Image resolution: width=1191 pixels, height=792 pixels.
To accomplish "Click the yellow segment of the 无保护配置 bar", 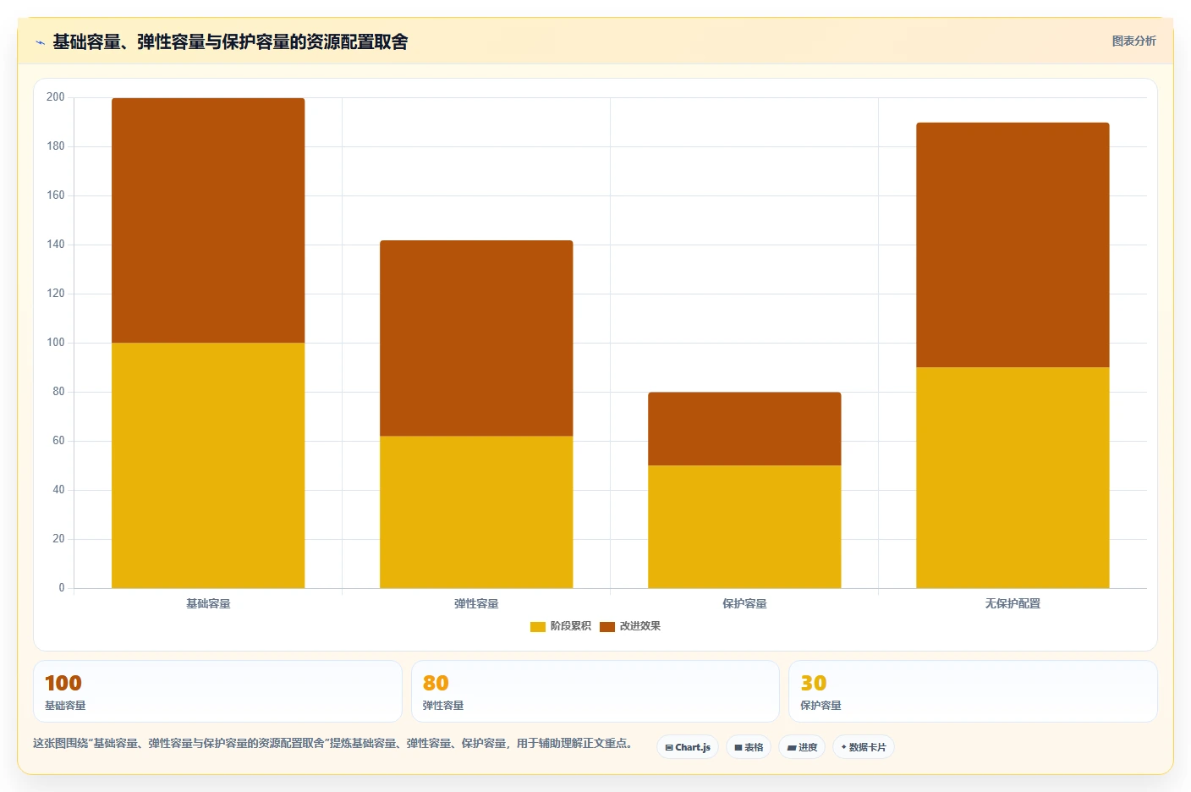I will 1013,477.
